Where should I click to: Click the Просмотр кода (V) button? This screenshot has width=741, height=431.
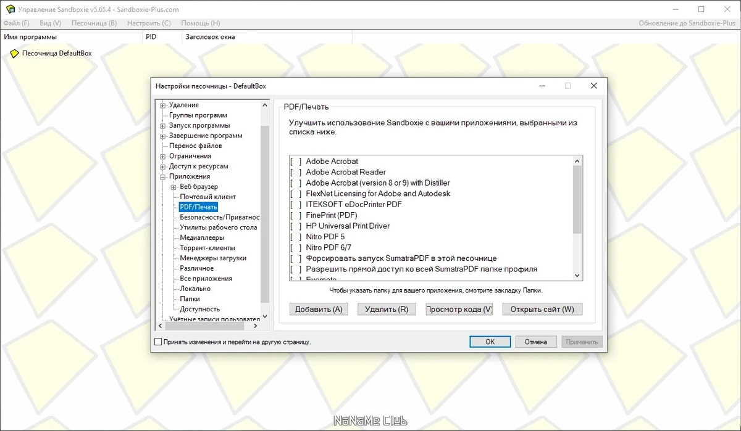point(459,310)
